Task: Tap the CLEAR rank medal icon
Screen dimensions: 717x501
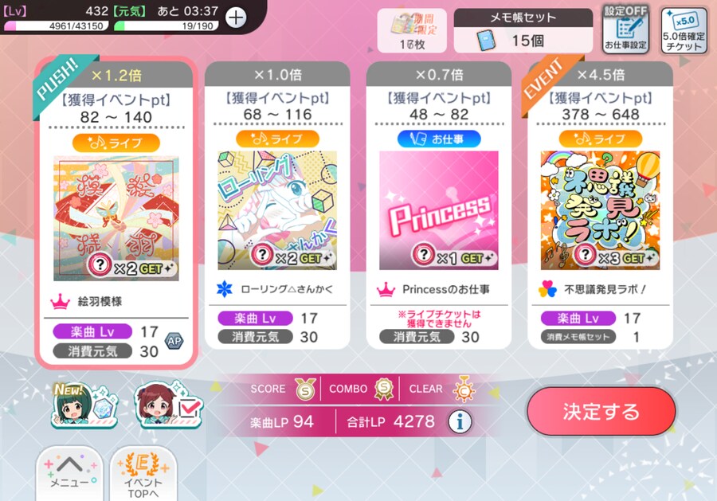Action: pyautogui.click(x=464, y=389)
